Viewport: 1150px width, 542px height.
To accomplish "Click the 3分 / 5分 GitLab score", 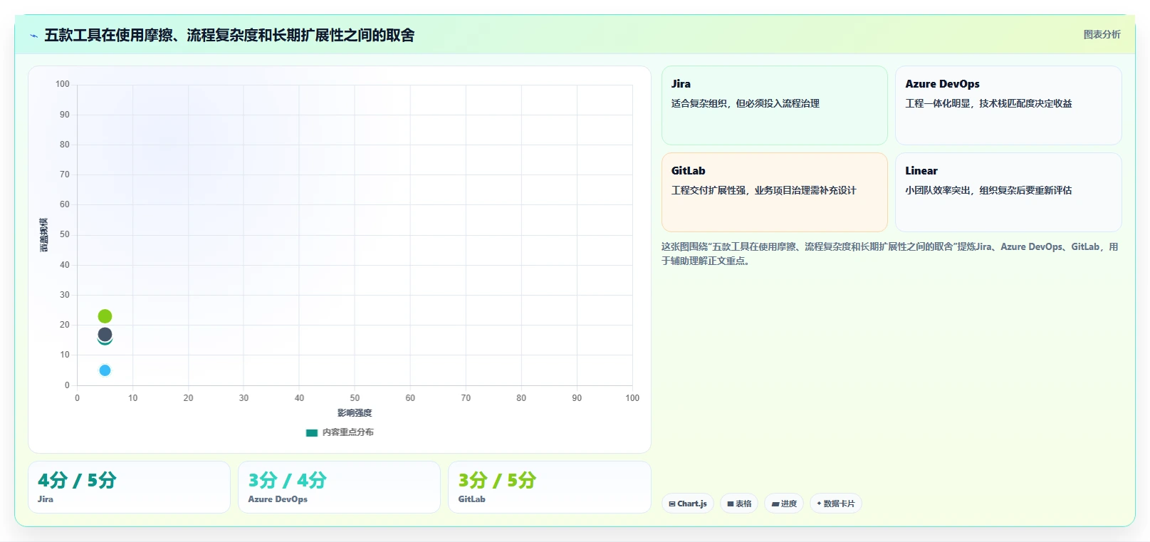I will pyautogui.click(x=497, y=480).
